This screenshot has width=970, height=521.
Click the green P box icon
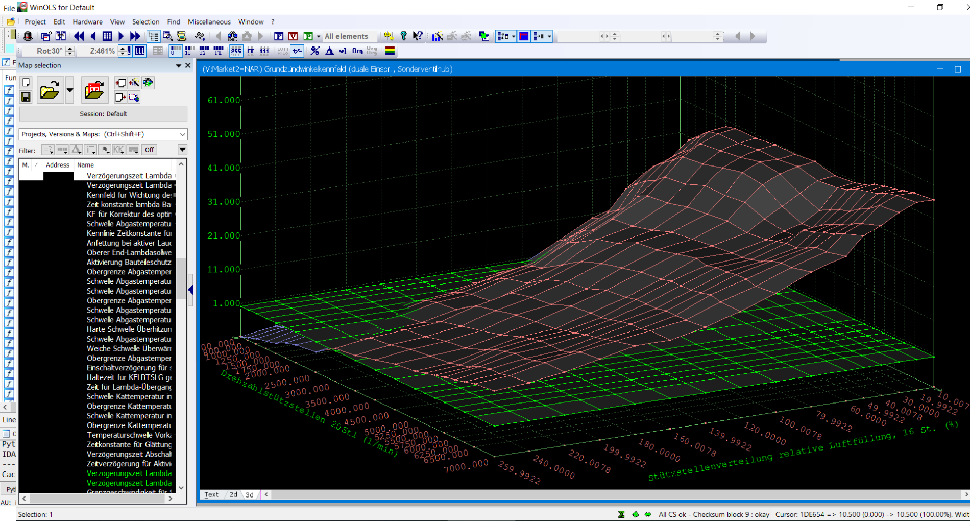[308, 36]
